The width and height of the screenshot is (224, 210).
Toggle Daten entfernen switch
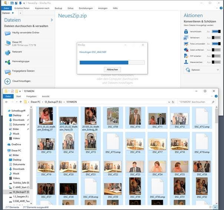pos(216,50)
